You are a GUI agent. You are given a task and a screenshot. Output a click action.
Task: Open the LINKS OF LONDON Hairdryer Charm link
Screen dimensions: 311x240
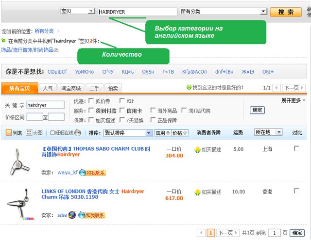93,194
